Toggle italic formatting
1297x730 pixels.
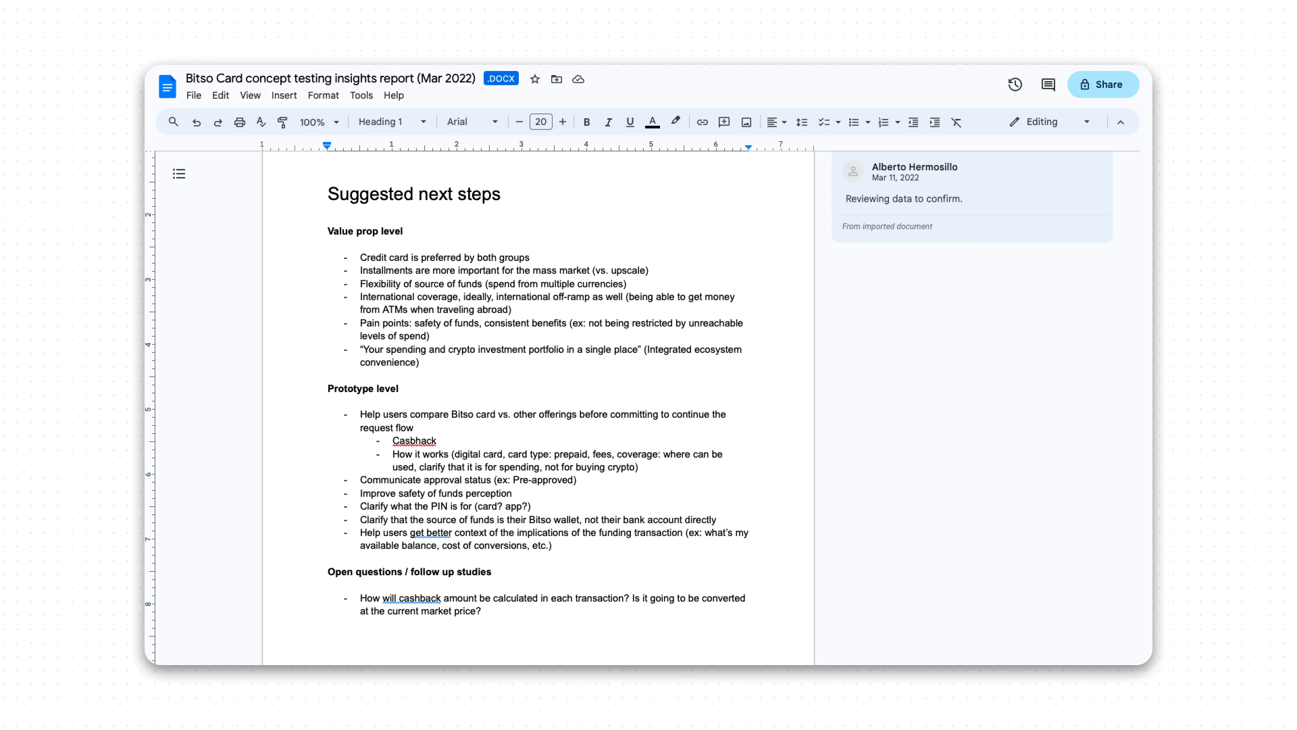(x=608, y=122)
